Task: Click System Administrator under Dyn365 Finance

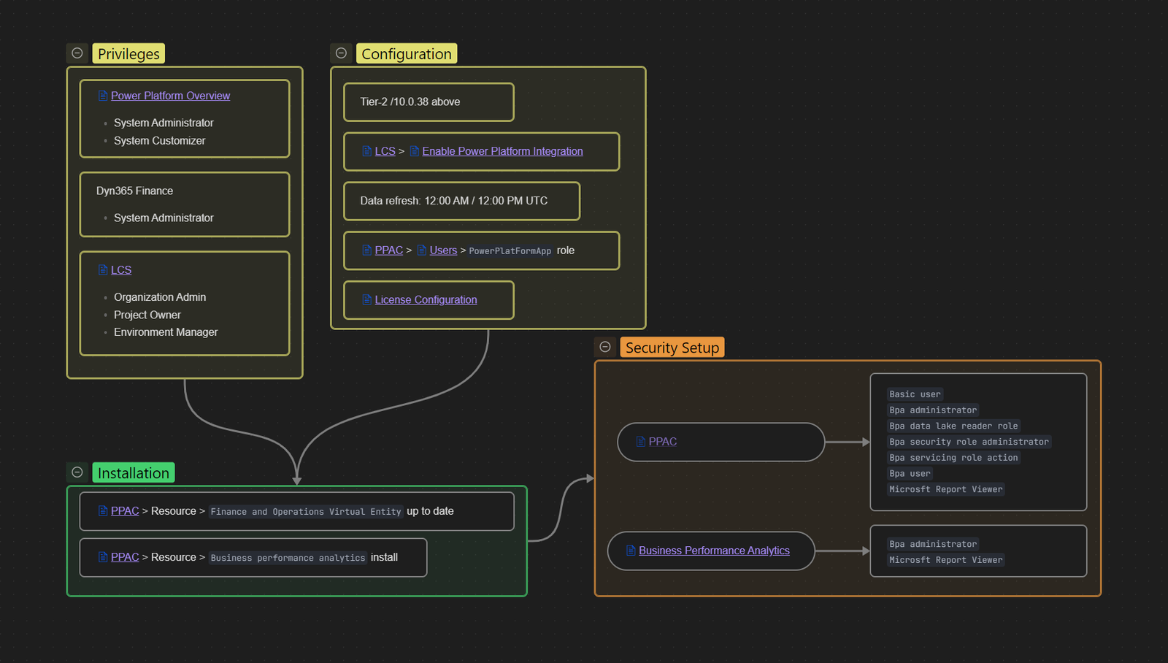Action: (164, 218)
